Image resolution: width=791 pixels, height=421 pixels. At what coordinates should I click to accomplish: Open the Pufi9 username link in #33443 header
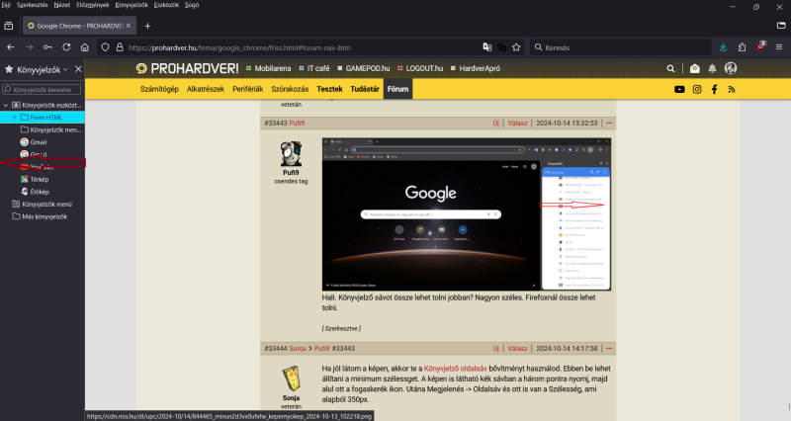pos(297,123)
